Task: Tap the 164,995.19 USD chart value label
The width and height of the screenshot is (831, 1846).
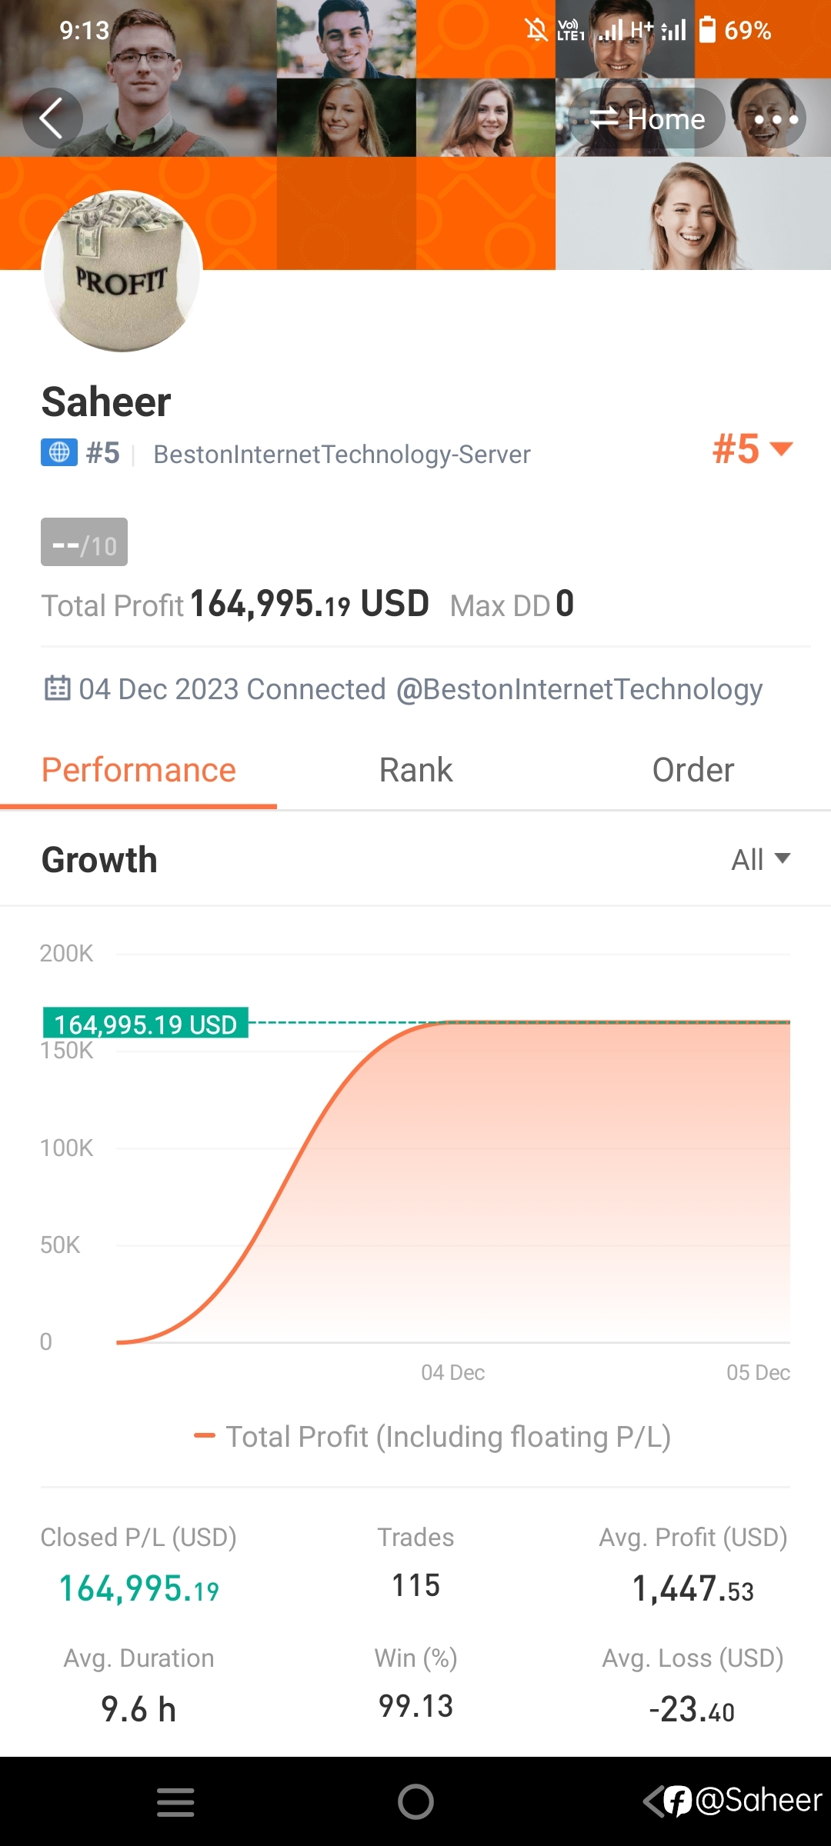Action: pyautogui.click(x=145, y=1023)
